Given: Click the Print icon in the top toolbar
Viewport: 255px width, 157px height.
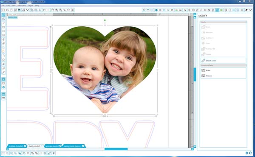Looking at the screenshot, I should click(23, 10).
